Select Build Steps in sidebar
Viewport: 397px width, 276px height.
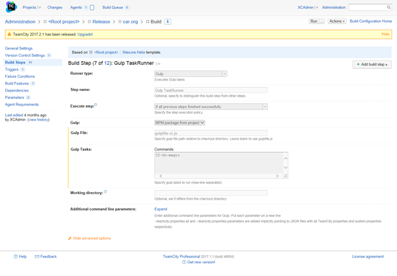(15, 62)
